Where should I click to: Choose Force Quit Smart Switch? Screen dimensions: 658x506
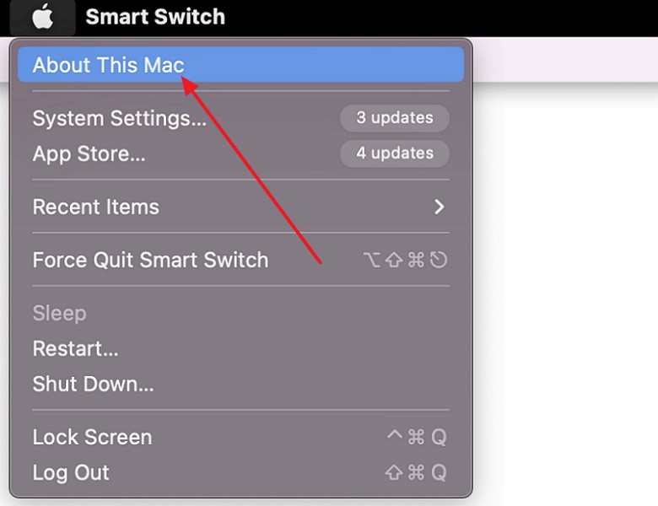coord(241,260)
